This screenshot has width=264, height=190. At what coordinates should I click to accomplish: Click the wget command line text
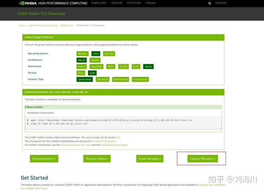(x=111, y=120)
